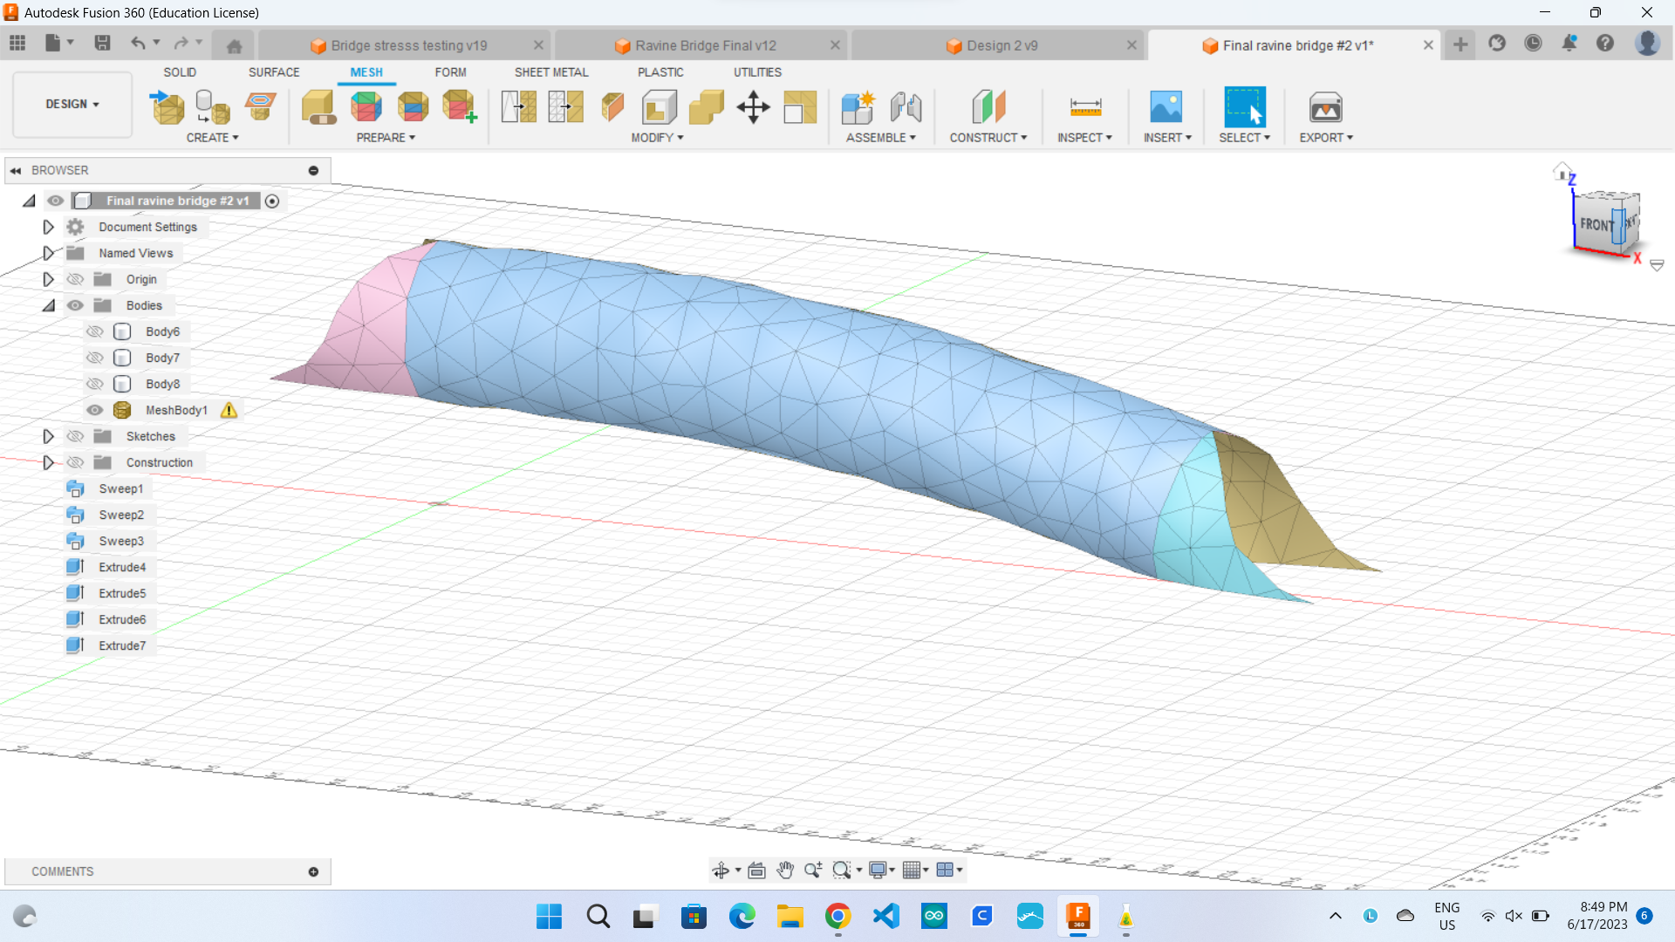This screenshot has width=1675, height=942.
Task: Hide the MeshBody1 mesh body
Action: (x=94, y=410)
